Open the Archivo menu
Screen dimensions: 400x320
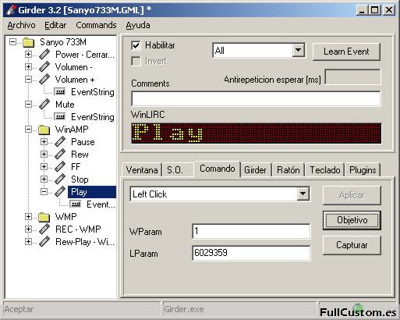click(21, 25)
